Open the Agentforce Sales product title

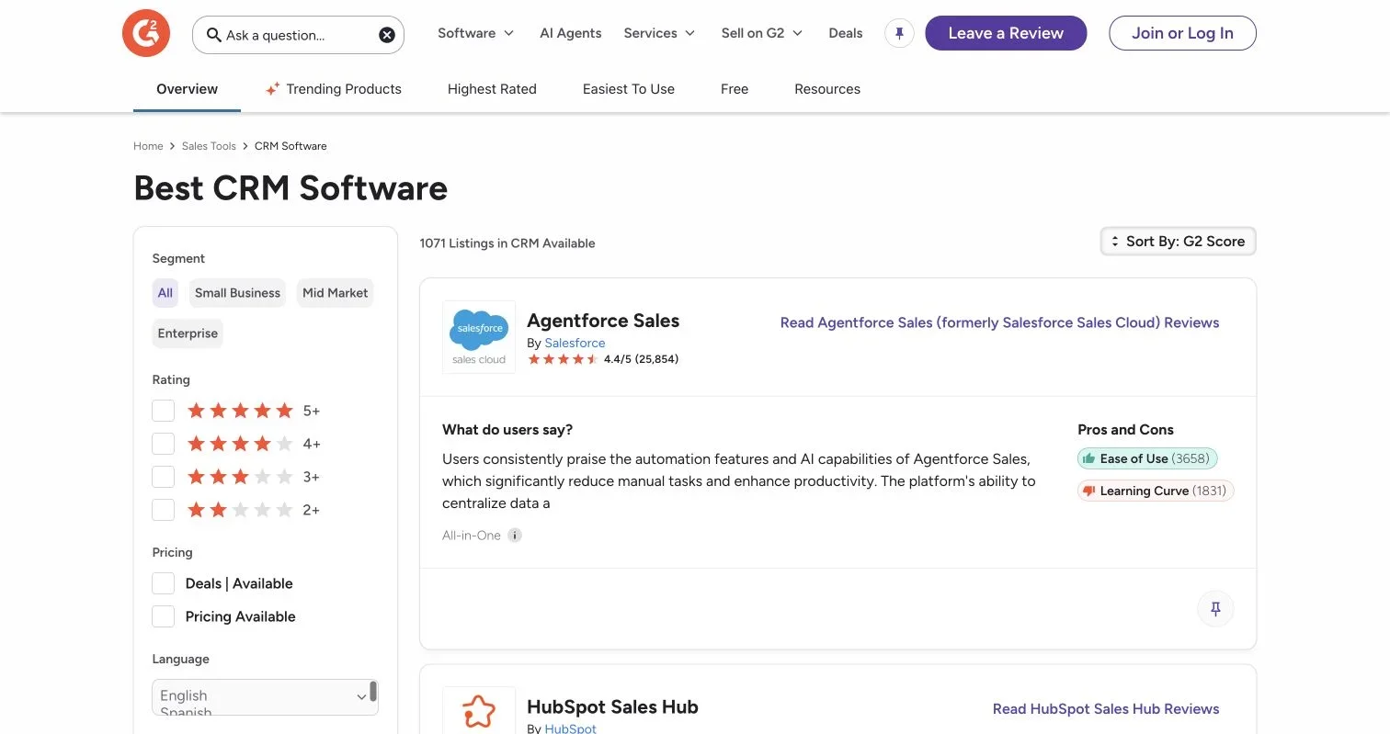click(603, 321)
